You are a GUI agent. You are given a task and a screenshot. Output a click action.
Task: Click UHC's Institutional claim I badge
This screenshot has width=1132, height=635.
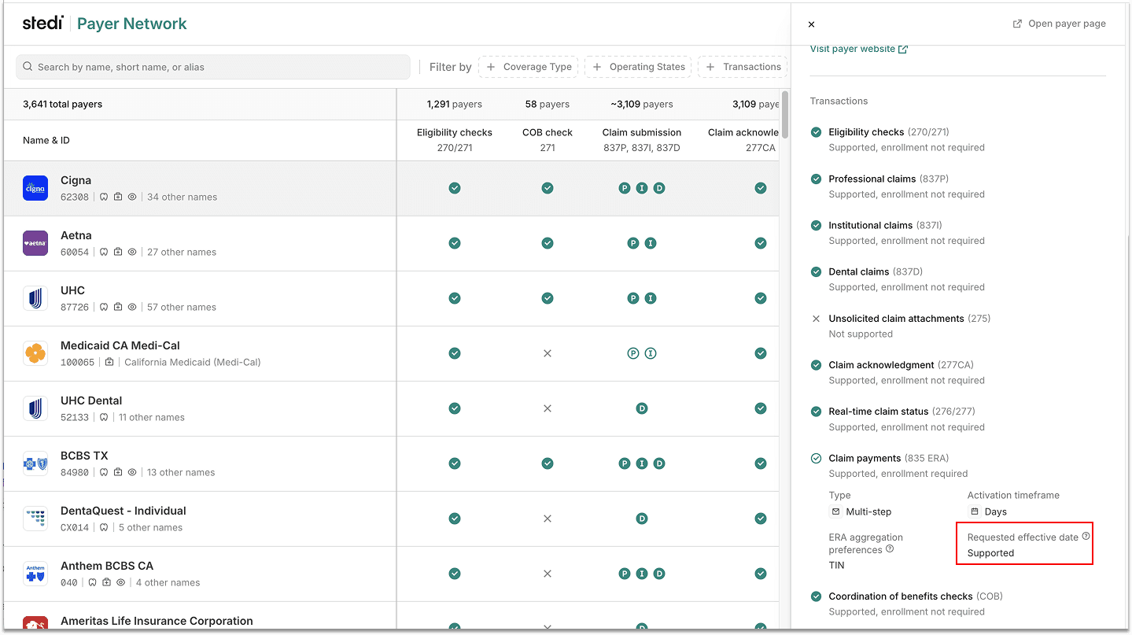[x=651, y=298]
